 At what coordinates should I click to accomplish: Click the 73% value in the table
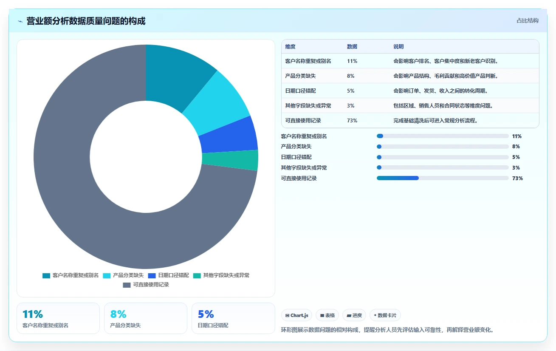(x=352, y=120)
